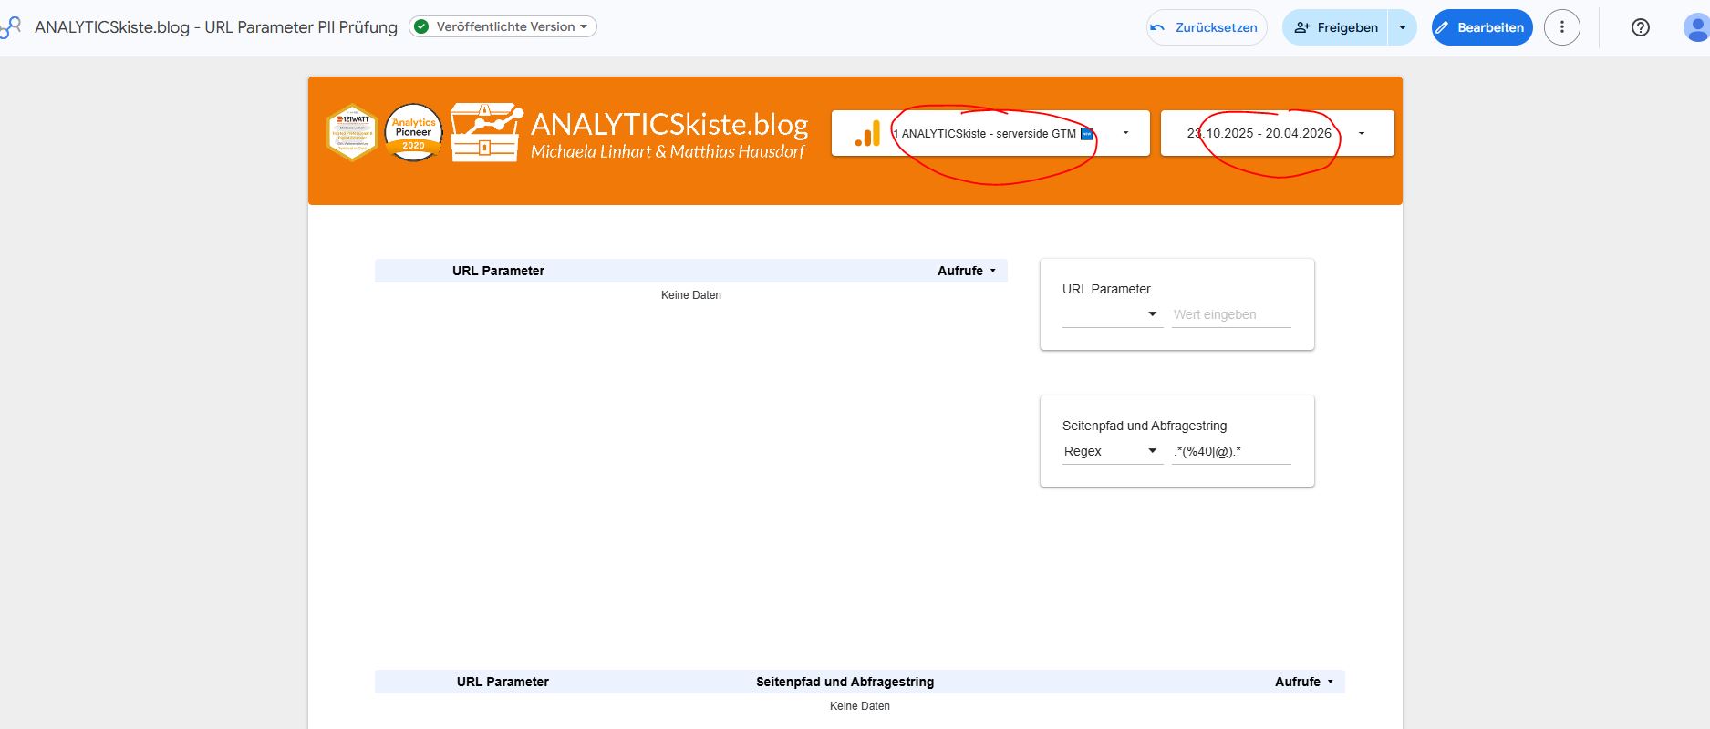This screenshot has height=729, width=1710.
Task: Click Keine Daten in the bottom table
Action: pos(860,706)
